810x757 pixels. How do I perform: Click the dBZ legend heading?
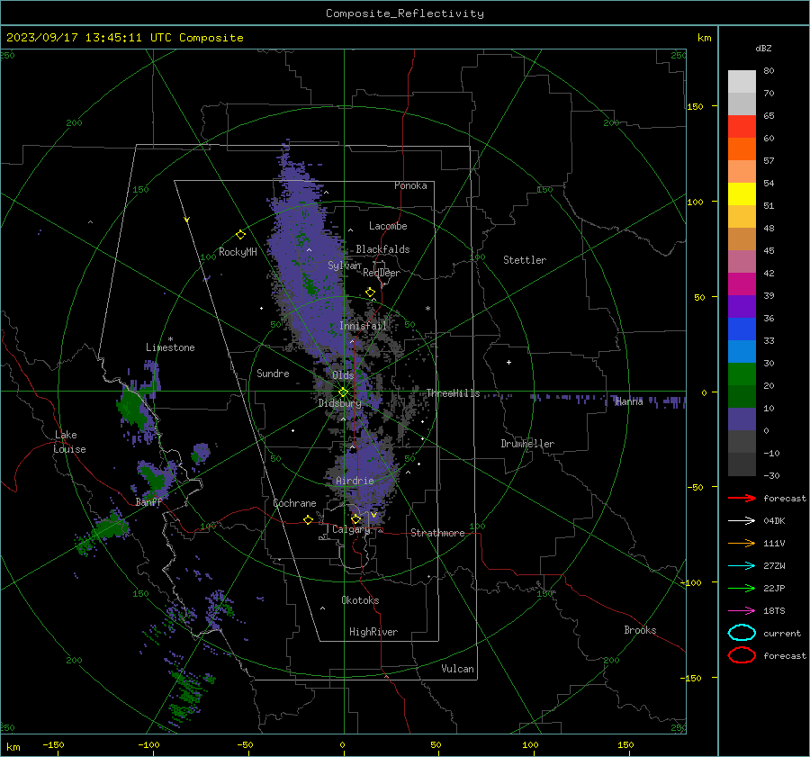click(x=763, y=49)
